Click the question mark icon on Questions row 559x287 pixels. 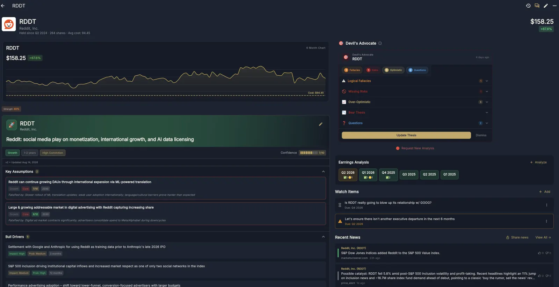click(344, 123)
